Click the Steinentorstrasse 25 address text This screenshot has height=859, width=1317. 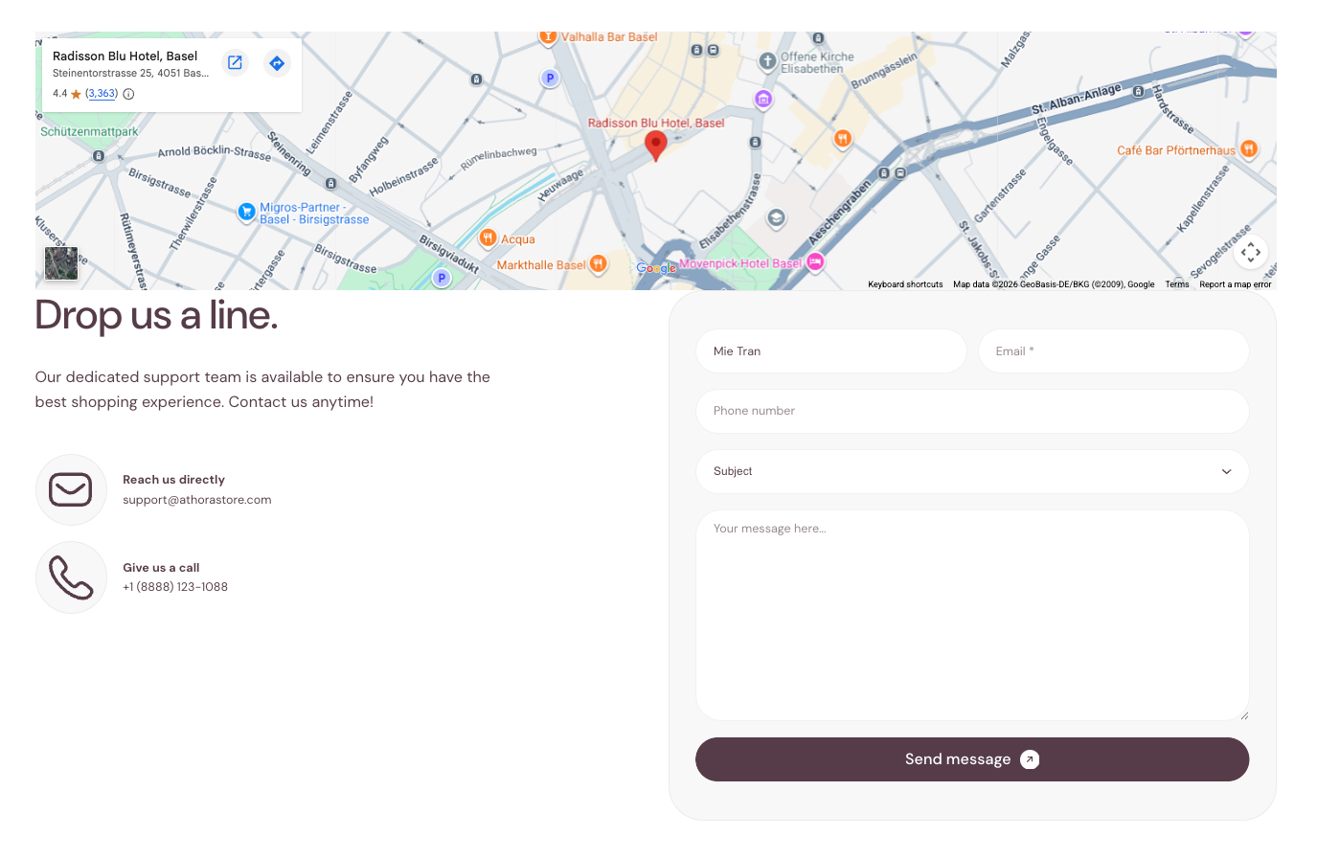point(130,73)
